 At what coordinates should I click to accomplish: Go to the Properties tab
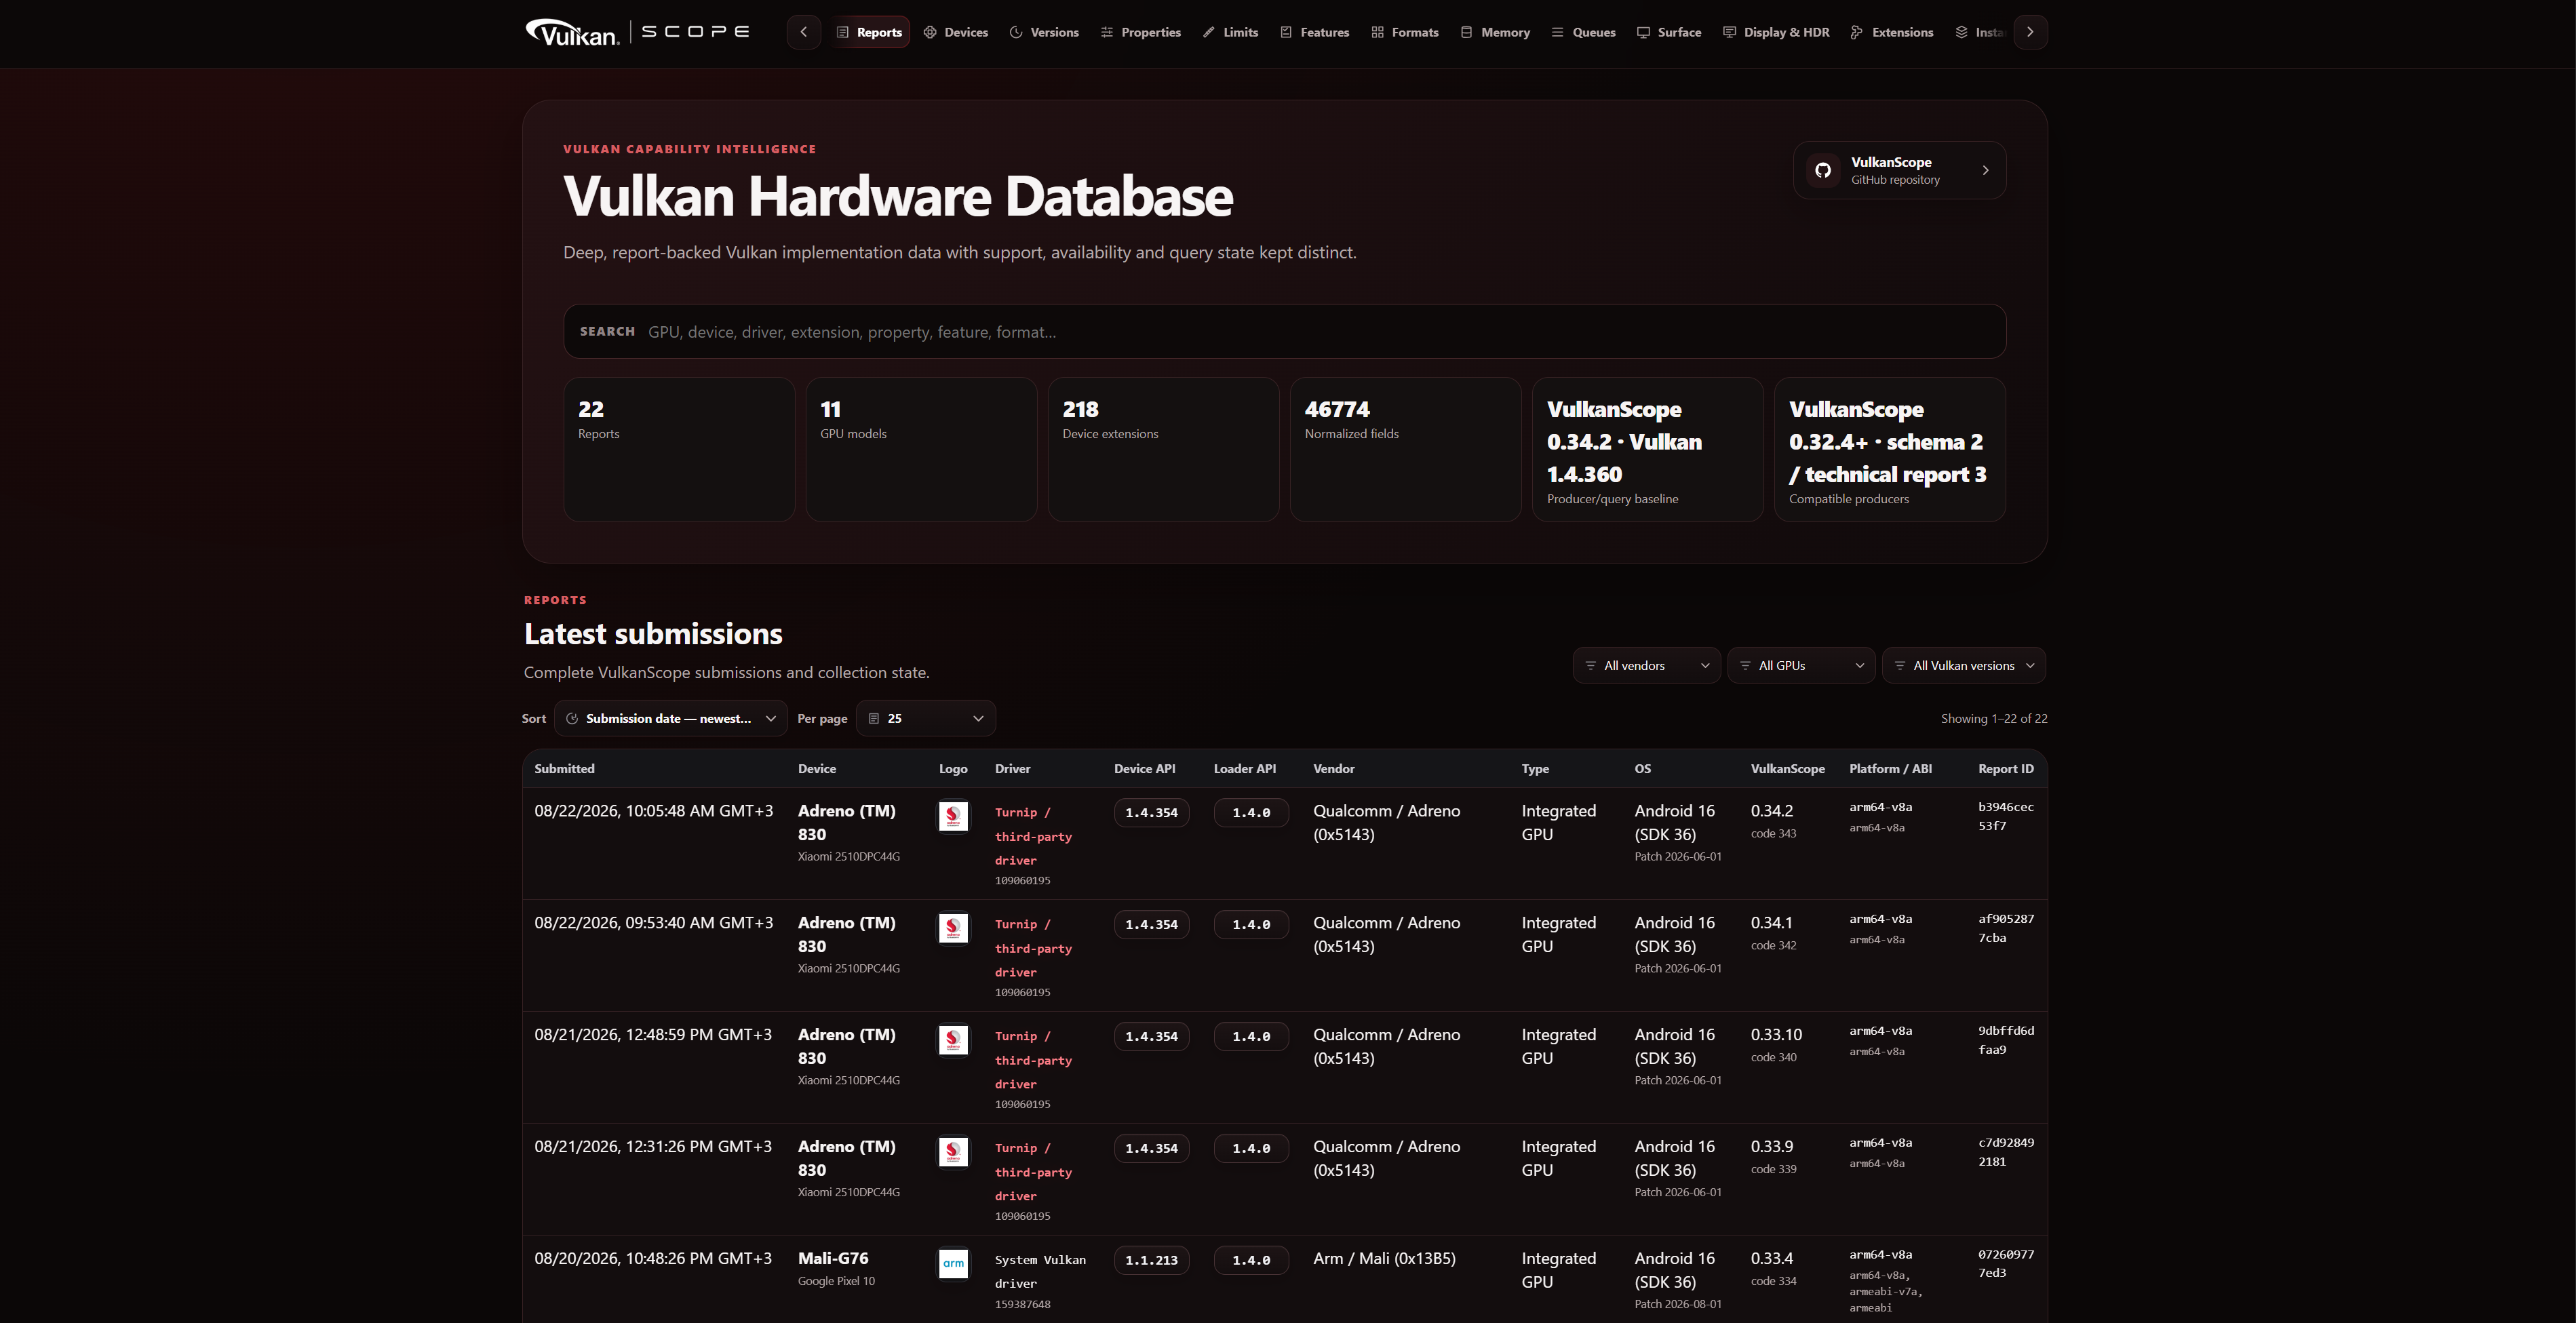point(1141,32)
